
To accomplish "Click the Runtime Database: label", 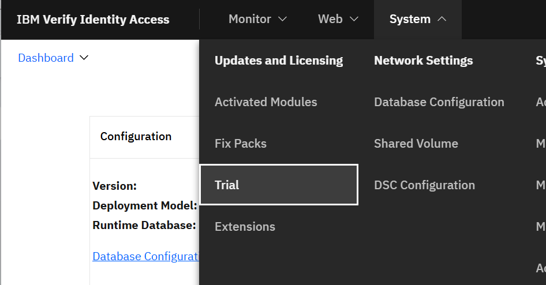I will (144, 225).
